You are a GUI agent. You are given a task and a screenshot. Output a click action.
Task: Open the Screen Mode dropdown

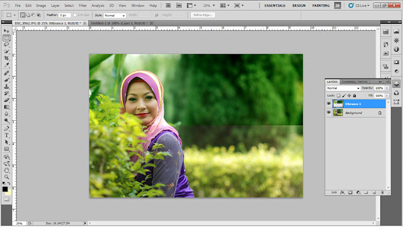239,6
